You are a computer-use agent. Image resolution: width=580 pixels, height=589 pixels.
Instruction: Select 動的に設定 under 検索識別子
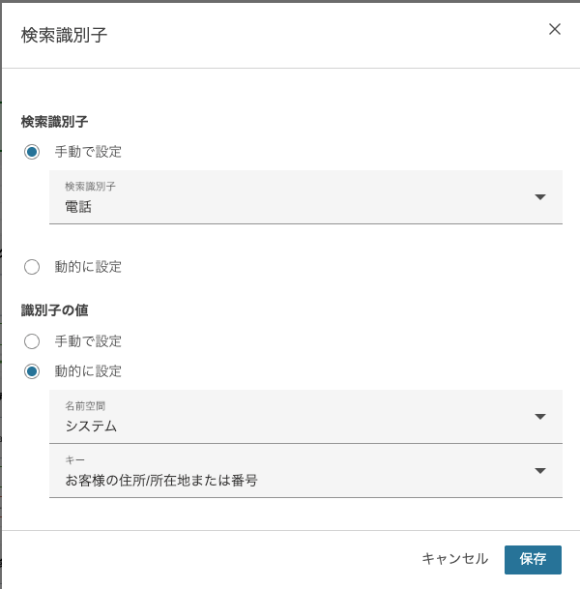coord(33,267)
